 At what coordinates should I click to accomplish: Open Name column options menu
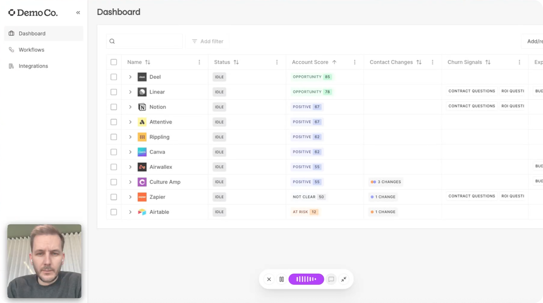pyautogui.click(x=199, y=62)
